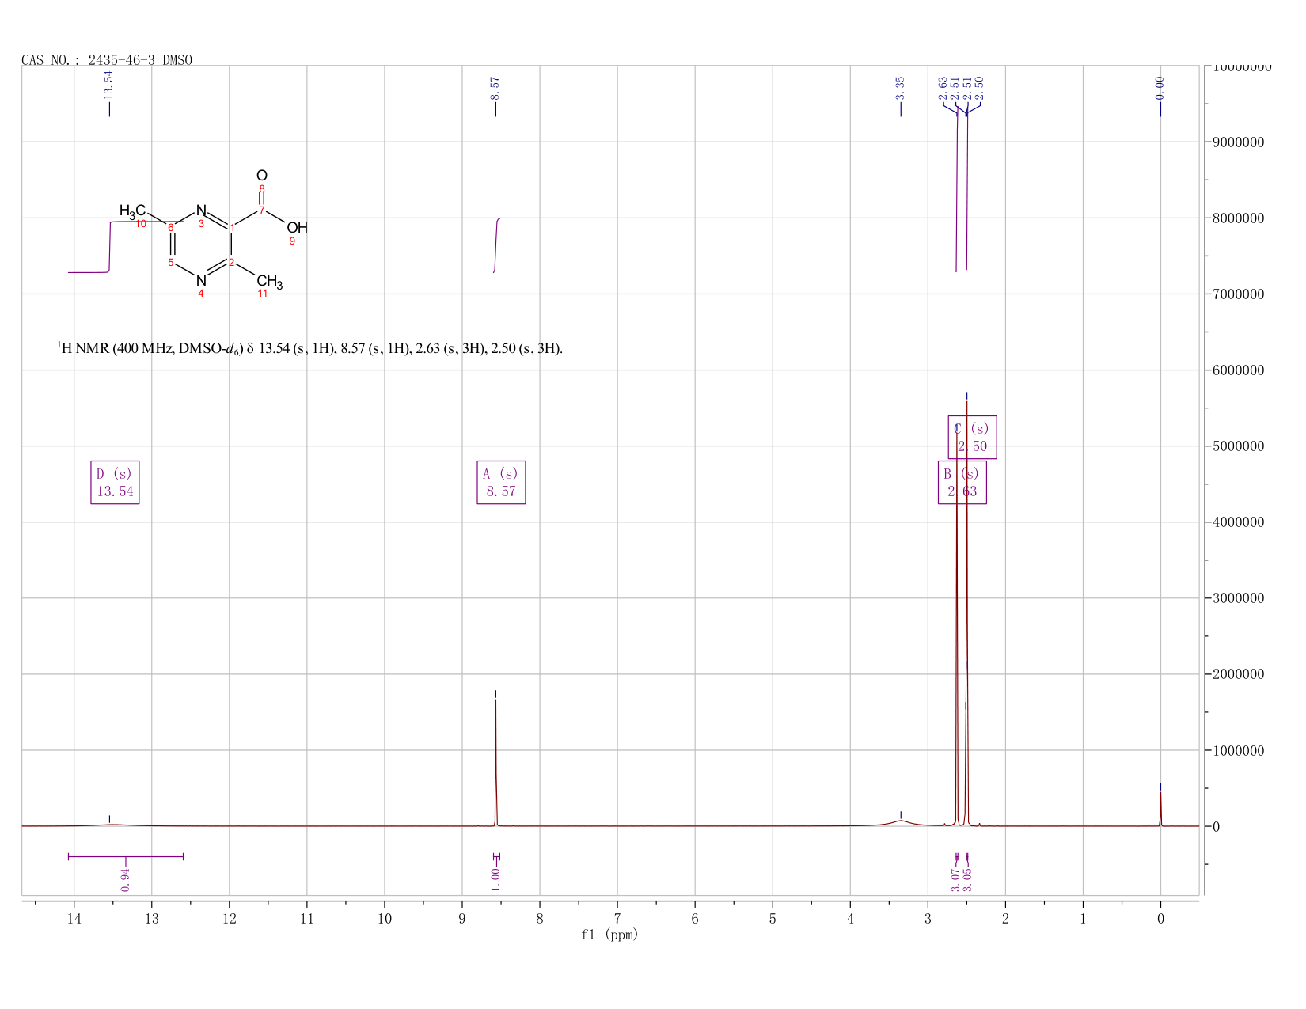Click the OH group labeled 9 in structure
This screenshot has height=1009, width=1306.
click(297, 228)
